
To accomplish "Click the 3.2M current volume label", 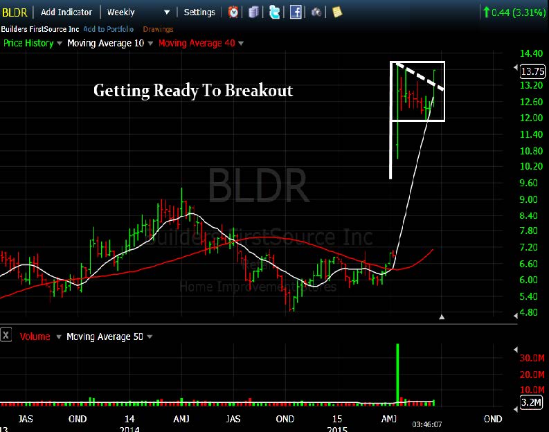I will point(531,402).
